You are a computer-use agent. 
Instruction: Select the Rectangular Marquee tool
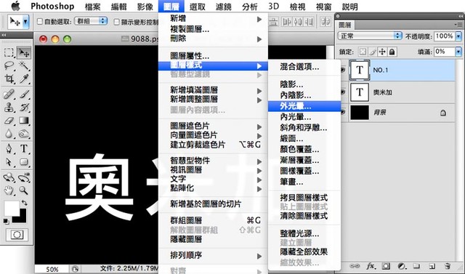(x=9, y=53)
